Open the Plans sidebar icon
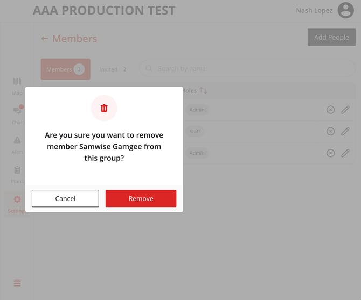 pyautogui.click(x=17, y=170)
